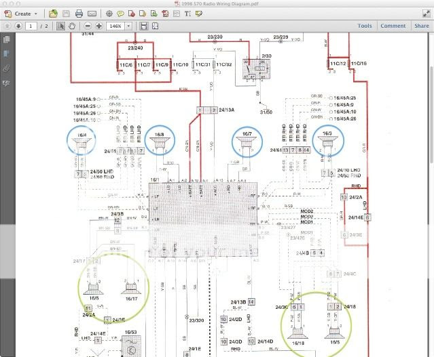Go to next page arrow
The height and width of the screenshot is (357, 434).
coord(18,26)
